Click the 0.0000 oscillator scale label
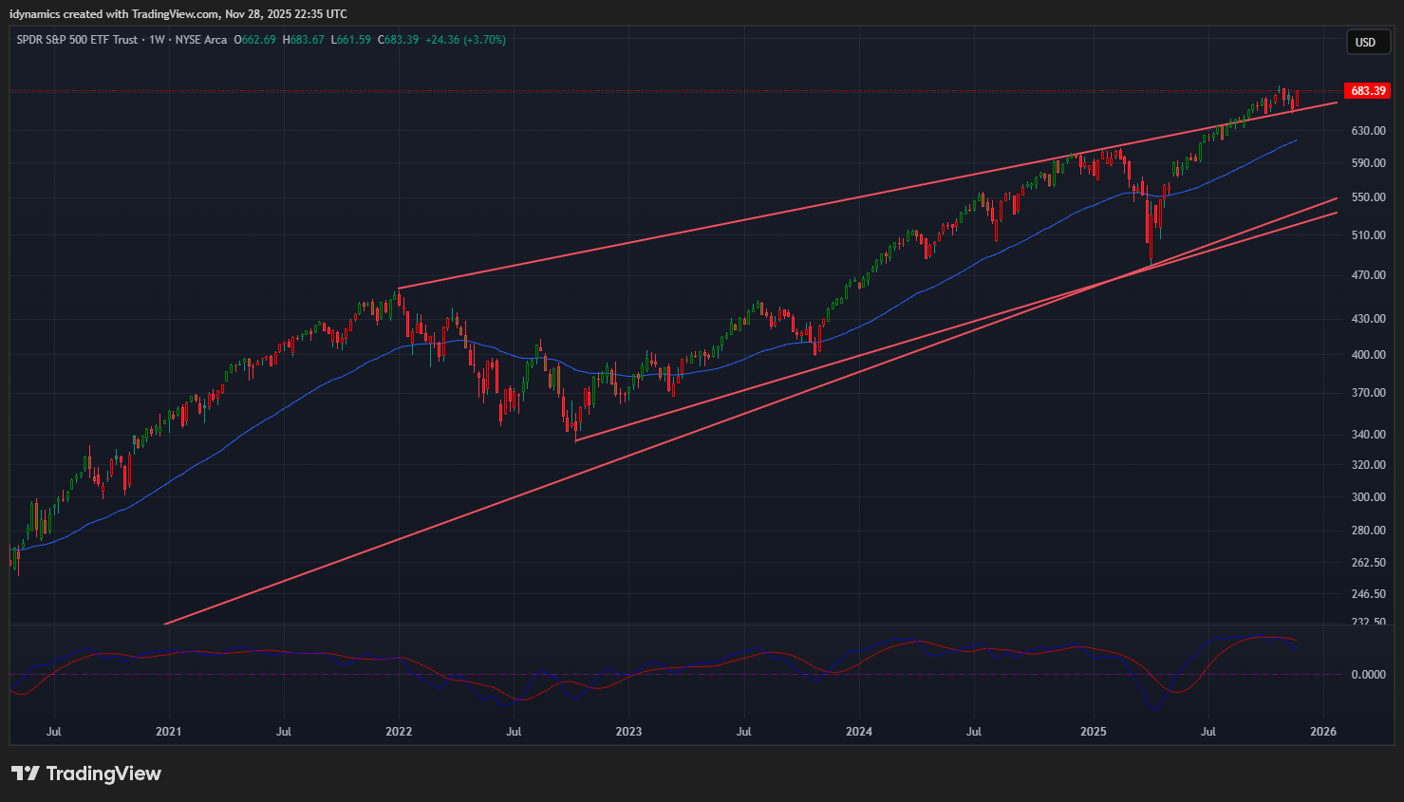Screen dimensions: 1404x802 point(1368,675)
